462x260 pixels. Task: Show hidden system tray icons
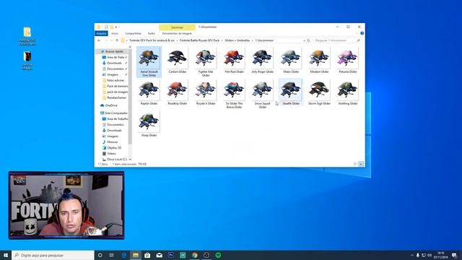(412, 255)
